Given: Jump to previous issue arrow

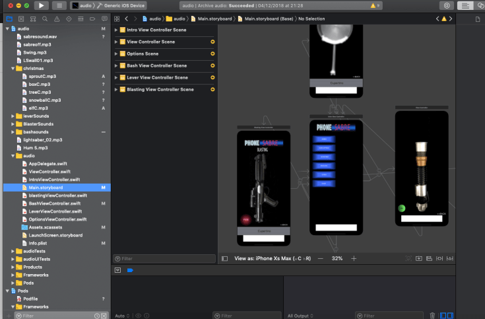Looking at the screenshot, I should point(437,19).
